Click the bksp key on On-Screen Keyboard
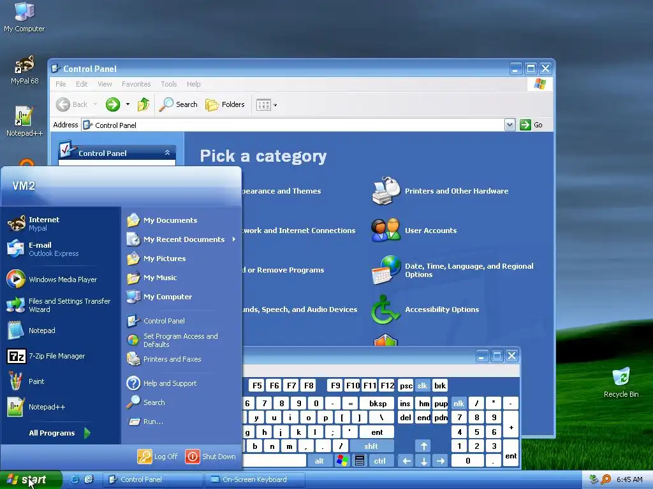The width and height of the screenshot is (653, 489). (378, 403)
